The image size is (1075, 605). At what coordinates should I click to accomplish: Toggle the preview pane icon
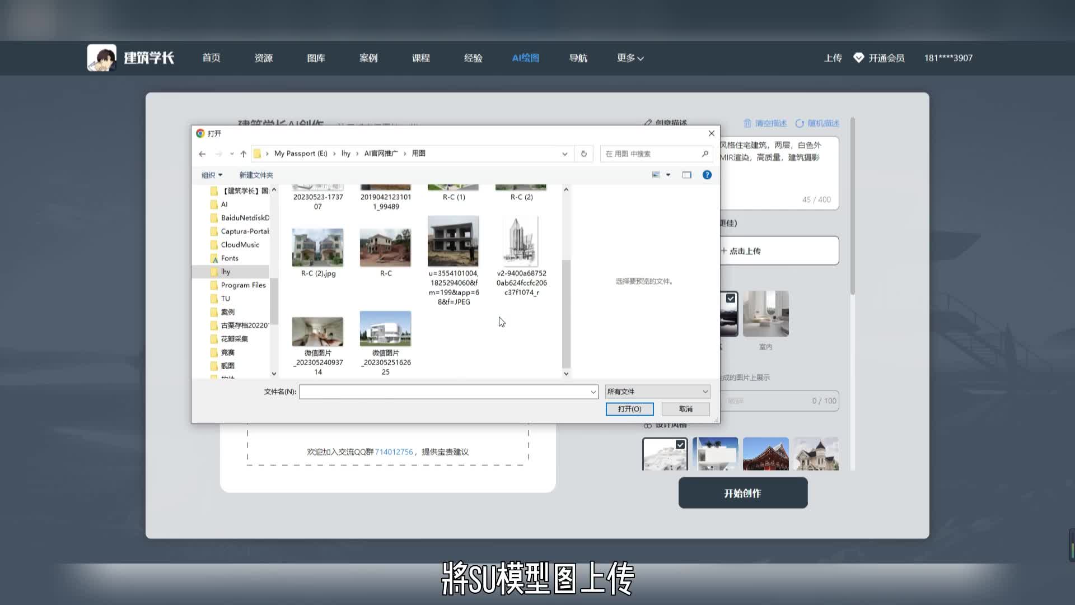coord(686,175)
